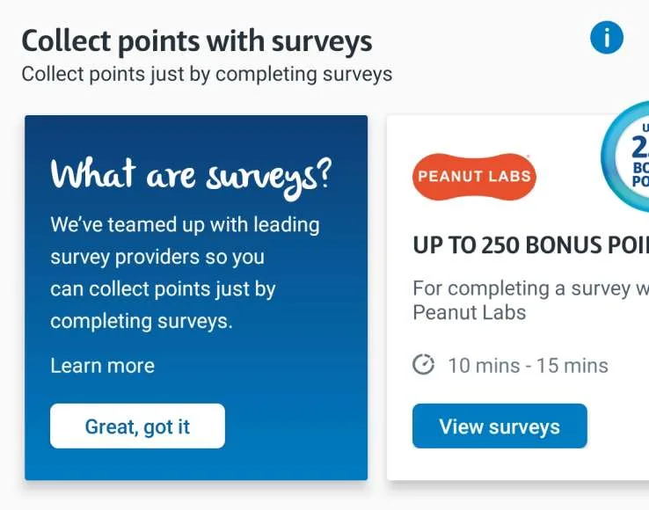
Task: Click the can collect points just by line
Action: 163,289
